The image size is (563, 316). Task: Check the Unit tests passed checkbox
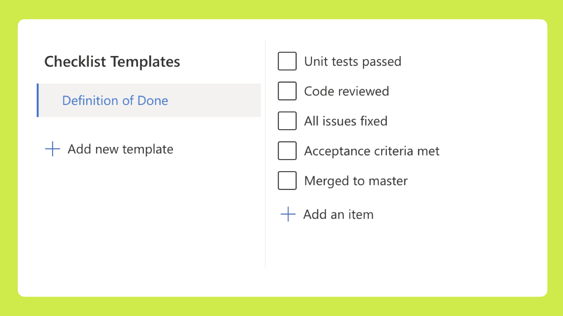[287, 61]
